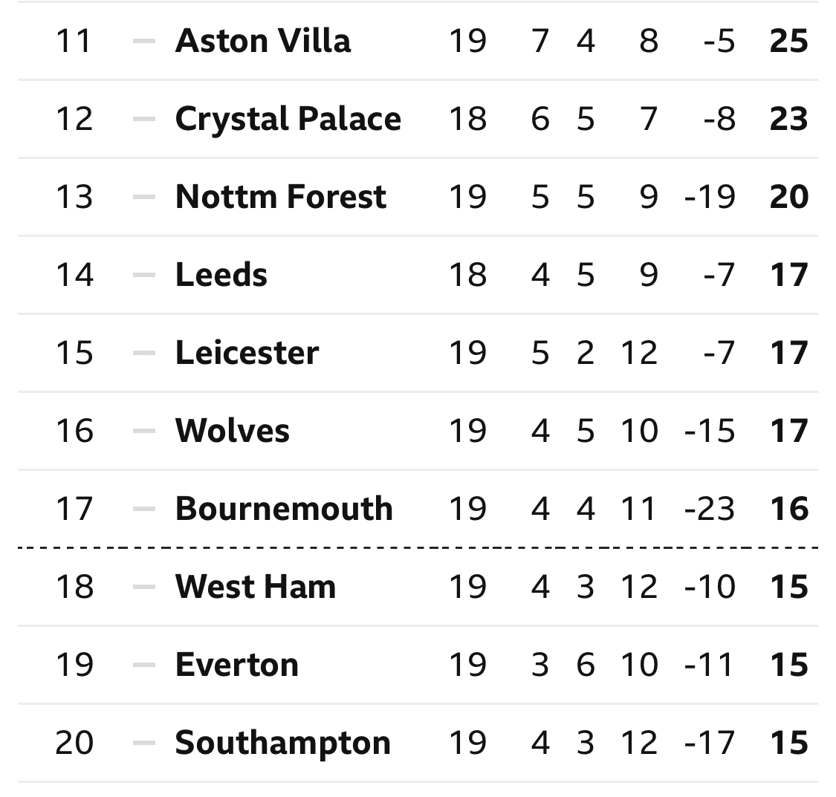Open the Leeds team page
Image resolution: width=836 pixels, height=797 pixels.
tap(221, 274)
